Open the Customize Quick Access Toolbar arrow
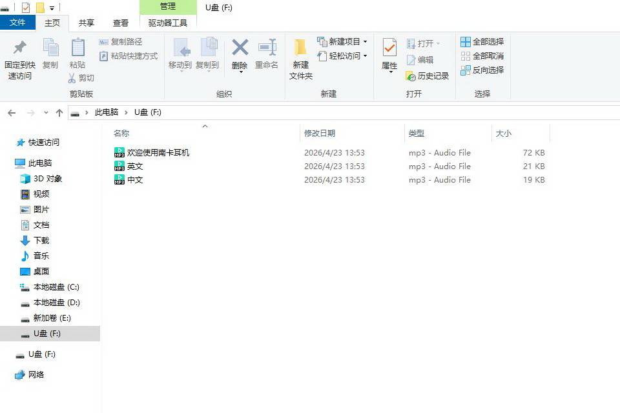Screen dimensions: 620x413 (x=52, y=8)
